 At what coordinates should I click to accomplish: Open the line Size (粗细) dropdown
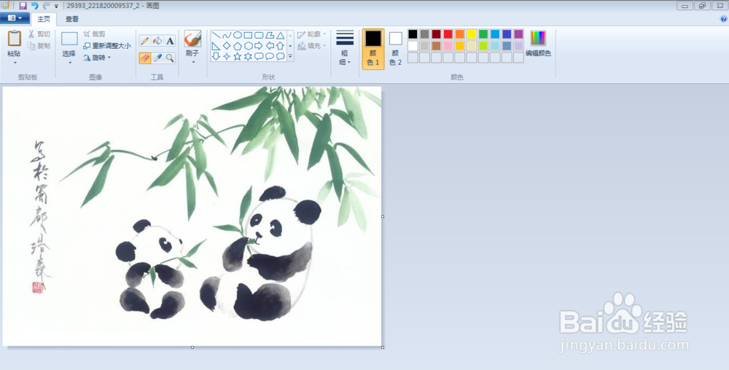click(345, 48)
